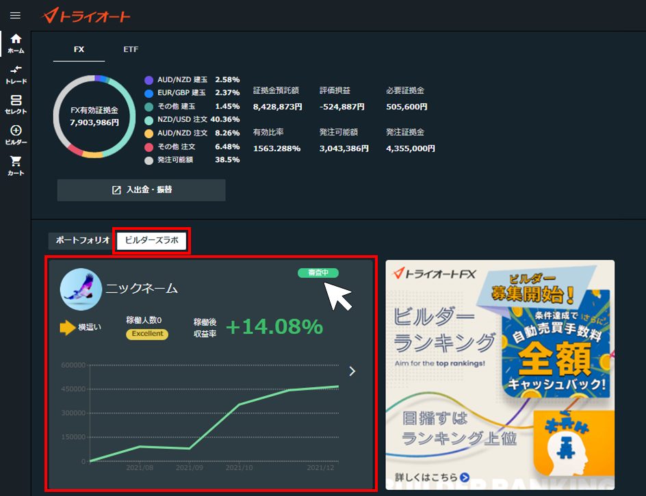Click the 発注証拠金 value 4,355,000円
646x496 pixels.
(x=411, y=148)
